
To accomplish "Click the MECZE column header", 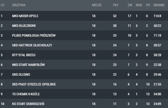I will tap(97, 5).
